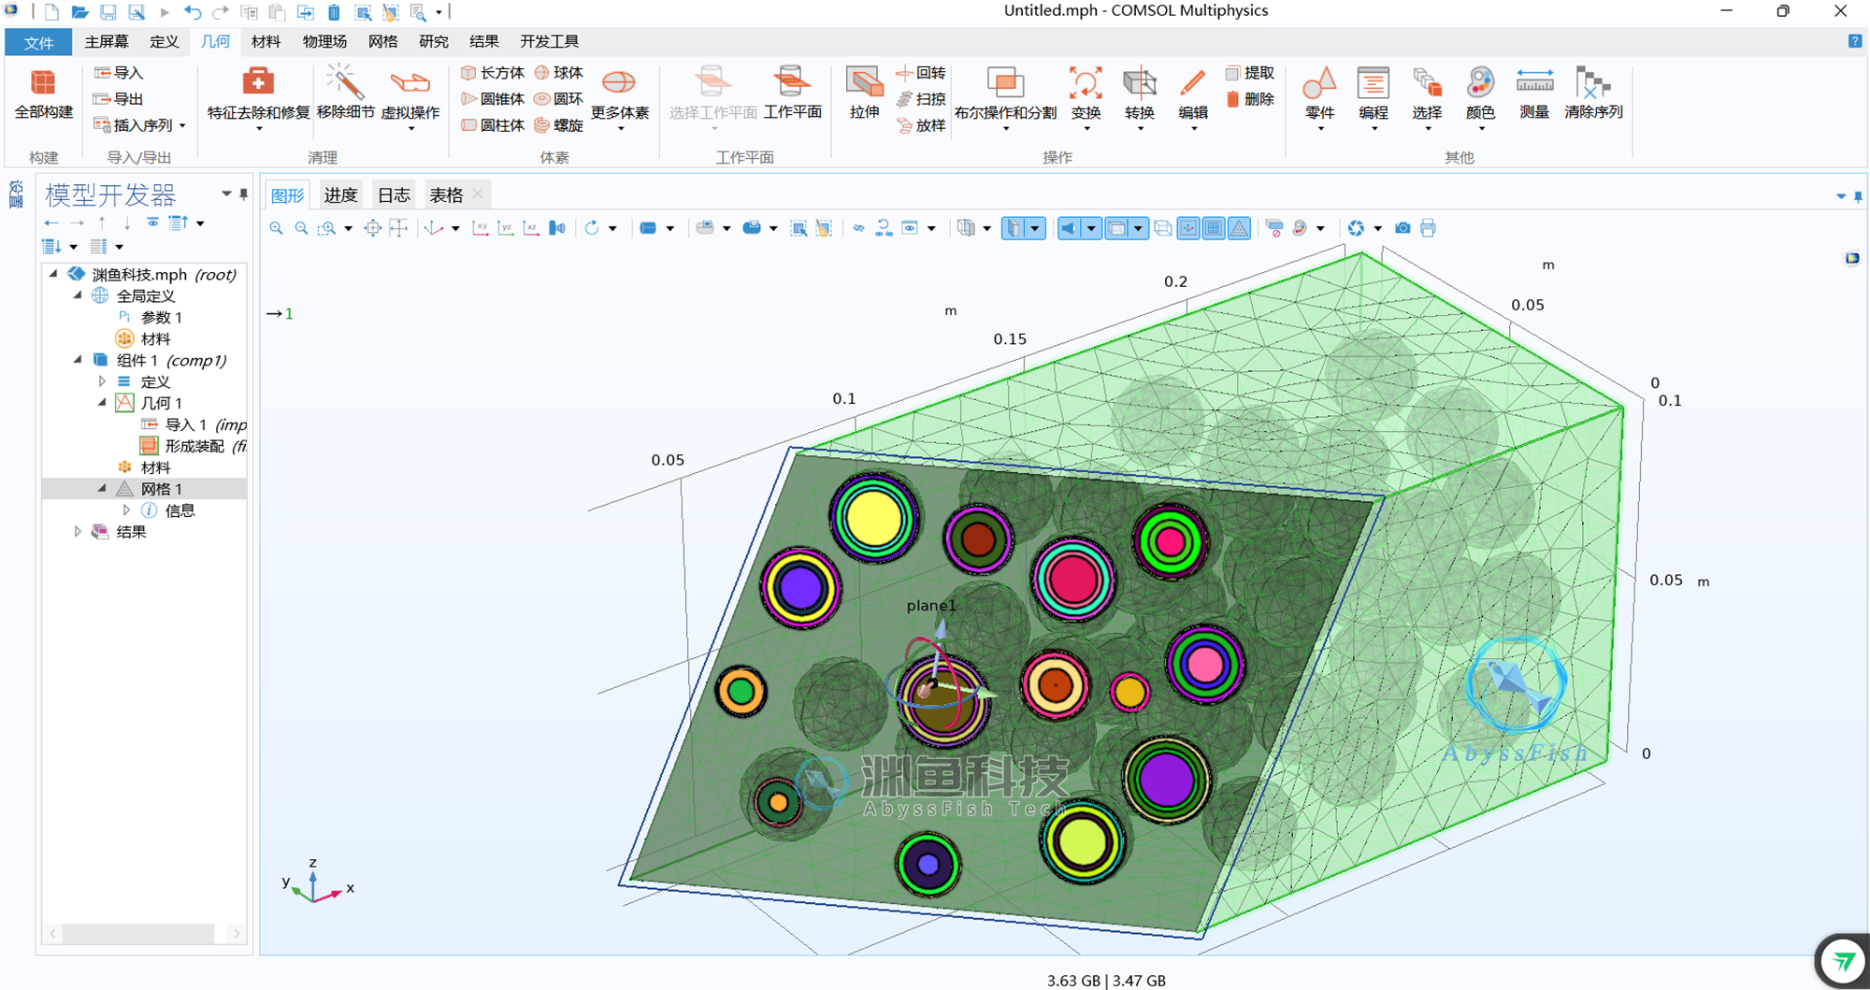
Task: Open Booleans and Partitions (布尔操作和分割) menu
Action: click(1005, 98)
